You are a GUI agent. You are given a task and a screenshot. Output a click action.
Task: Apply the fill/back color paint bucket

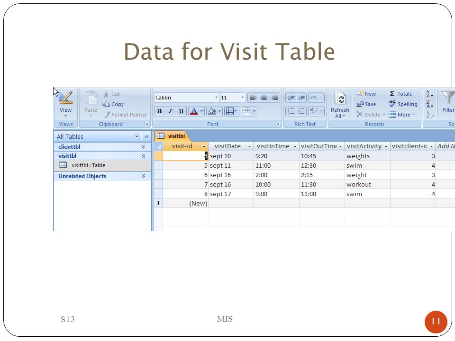[212, 111]
